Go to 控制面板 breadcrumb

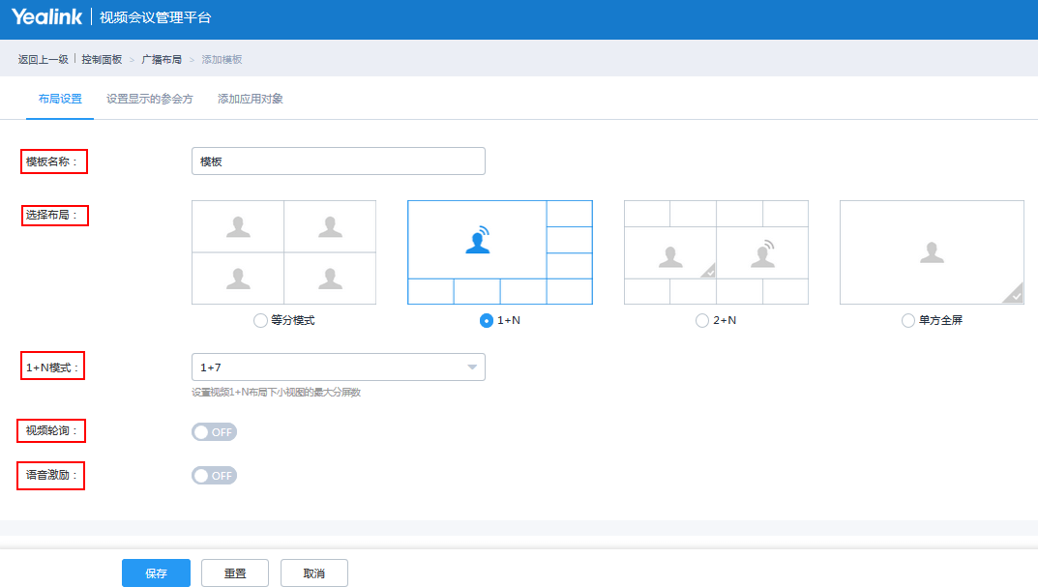tap(102, 59)
